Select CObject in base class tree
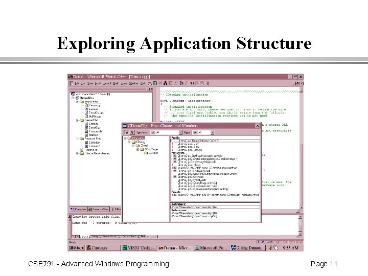 [x=150, y=153]
